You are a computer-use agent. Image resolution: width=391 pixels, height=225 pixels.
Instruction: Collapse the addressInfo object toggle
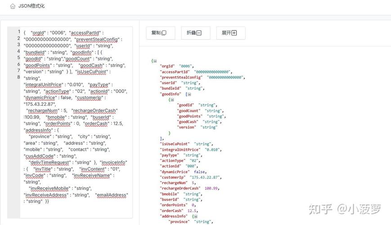[x=196, y=216]
